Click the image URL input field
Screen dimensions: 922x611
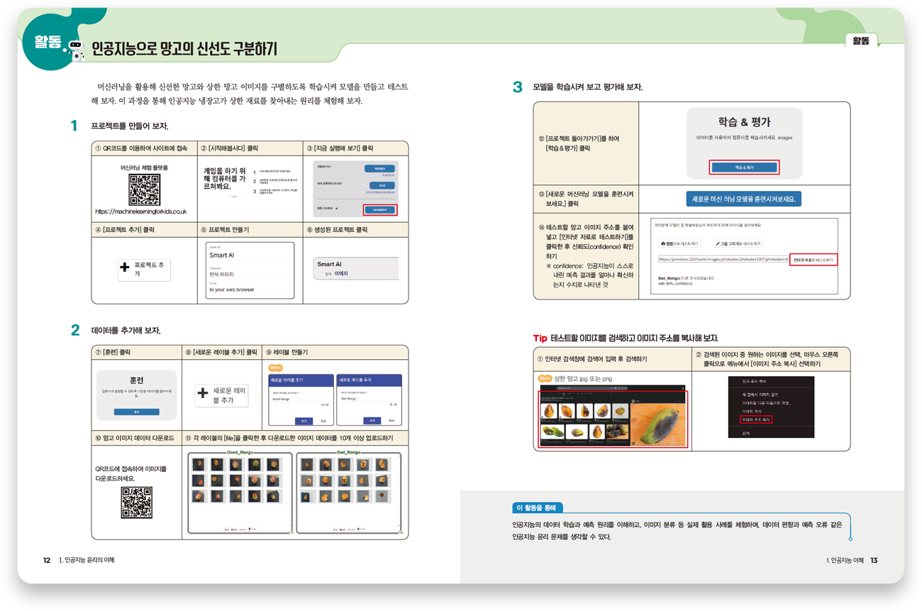(723, 260)
